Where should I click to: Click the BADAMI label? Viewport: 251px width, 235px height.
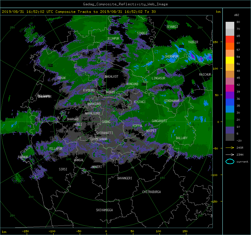tap(110, 92)
